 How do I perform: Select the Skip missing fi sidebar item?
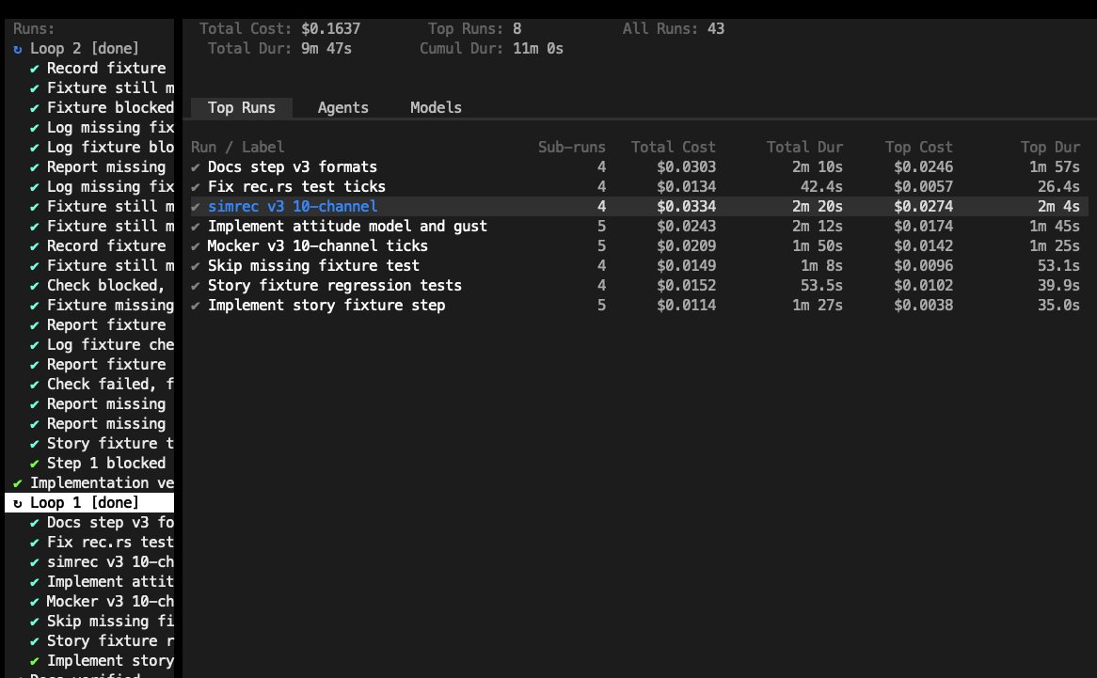tap(110, 621)
